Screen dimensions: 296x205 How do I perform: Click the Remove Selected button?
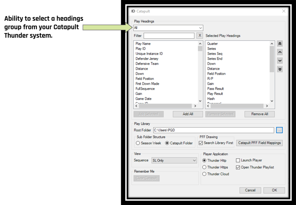pyautogui.click(x=220, y=114)
